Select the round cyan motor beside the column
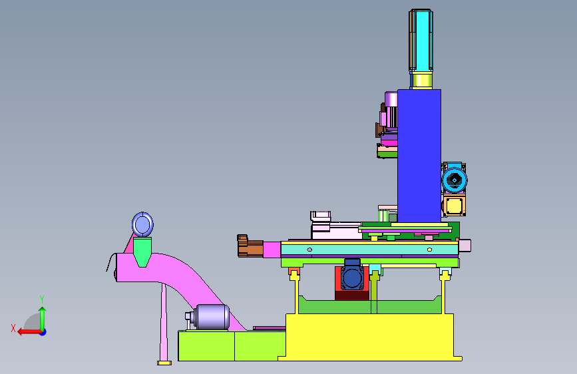 pyautogui.click(x=455, y=180)
